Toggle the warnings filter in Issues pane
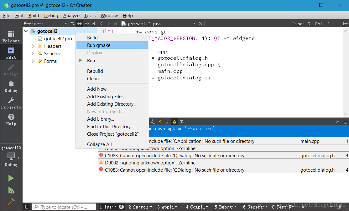349x211 pixels. [174, 122]
